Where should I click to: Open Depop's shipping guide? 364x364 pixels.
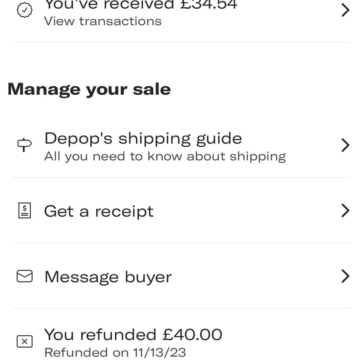point(143,138)
